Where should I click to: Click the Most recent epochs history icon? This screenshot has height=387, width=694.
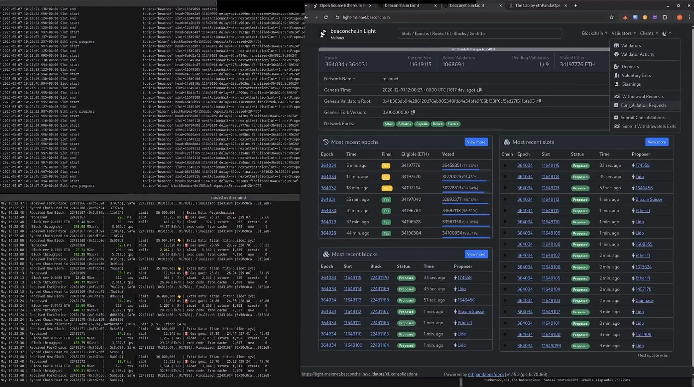(326, 142)
